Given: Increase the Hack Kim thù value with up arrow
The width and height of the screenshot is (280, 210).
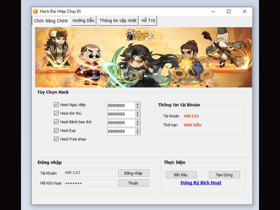Looking at the screenshot, I should [x=138, y=113].
